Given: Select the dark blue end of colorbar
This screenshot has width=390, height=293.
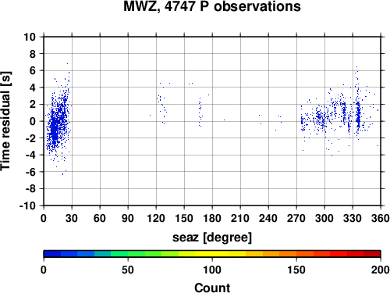Looking at the screenshot, I should (52, 254).
